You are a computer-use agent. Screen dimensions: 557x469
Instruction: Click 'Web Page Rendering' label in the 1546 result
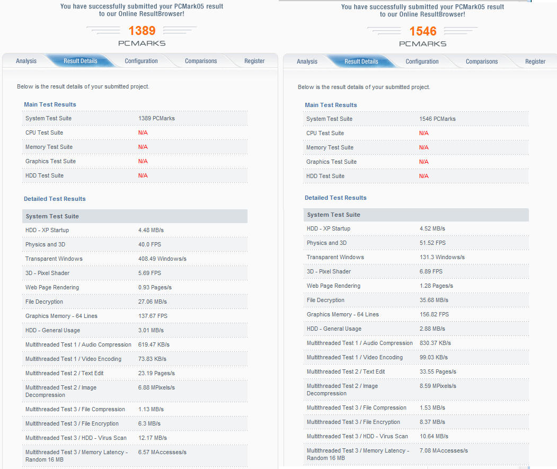333,286
